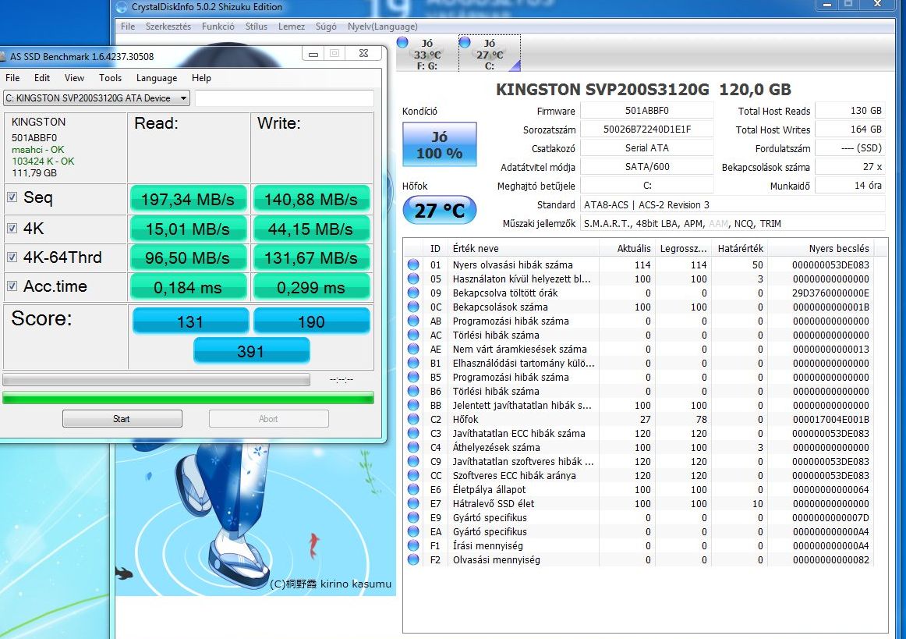Click the empty text field beside drive dropdown
This screenshot has height=639, width=906.
[285, 98]
